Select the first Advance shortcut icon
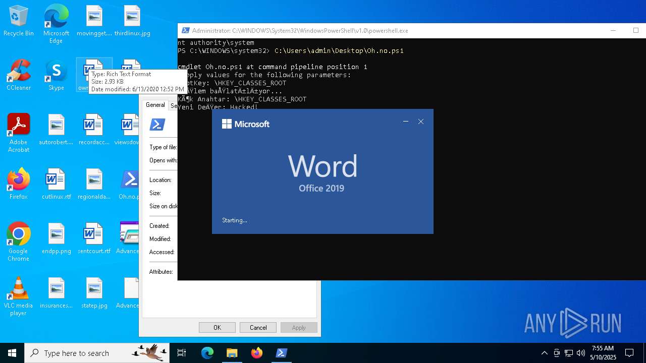The width and height of the screenshot is (646, 363). [129, 239]
